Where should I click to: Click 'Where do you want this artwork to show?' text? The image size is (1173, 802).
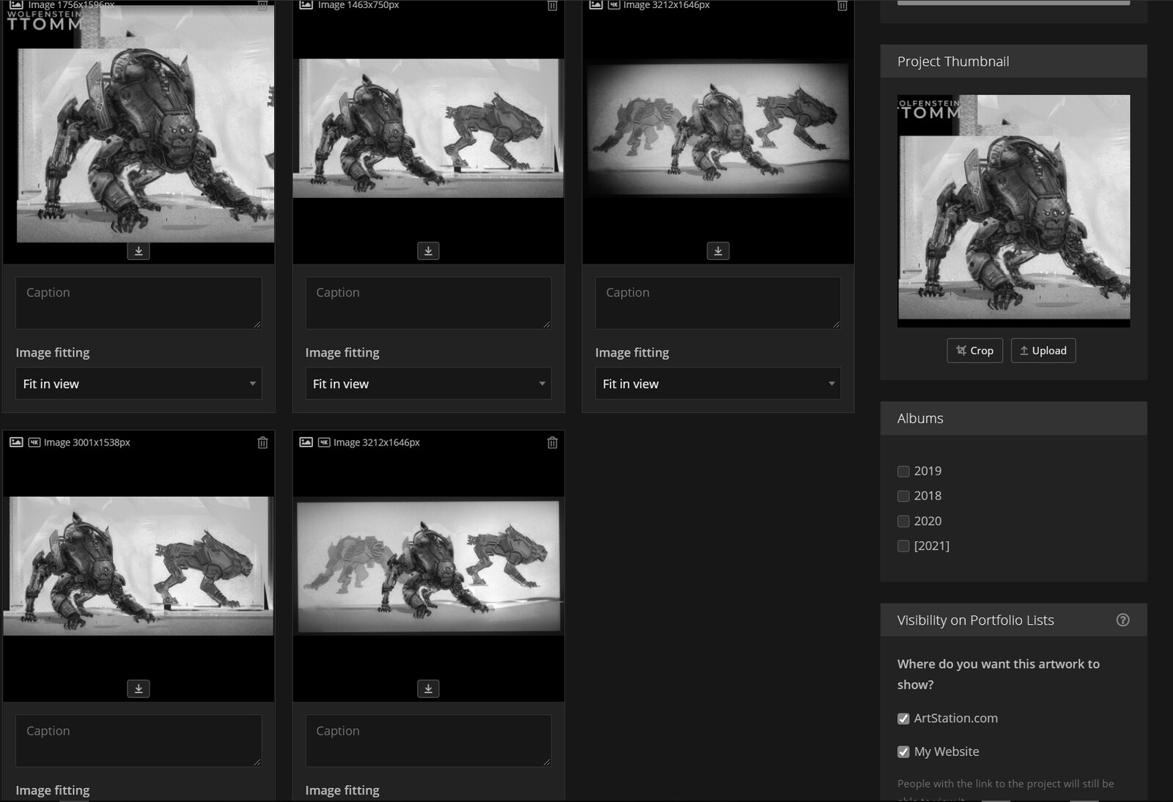[x=999, y=674]
